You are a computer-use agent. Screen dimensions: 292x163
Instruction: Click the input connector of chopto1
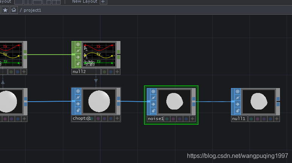[73, 101]
